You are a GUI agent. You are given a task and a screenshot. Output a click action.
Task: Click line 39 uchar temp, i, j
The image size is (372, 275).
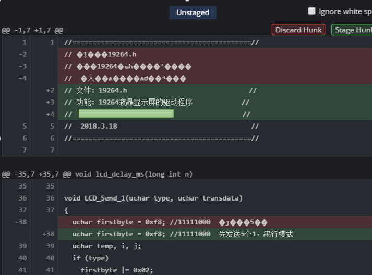(x=106, y=246)
